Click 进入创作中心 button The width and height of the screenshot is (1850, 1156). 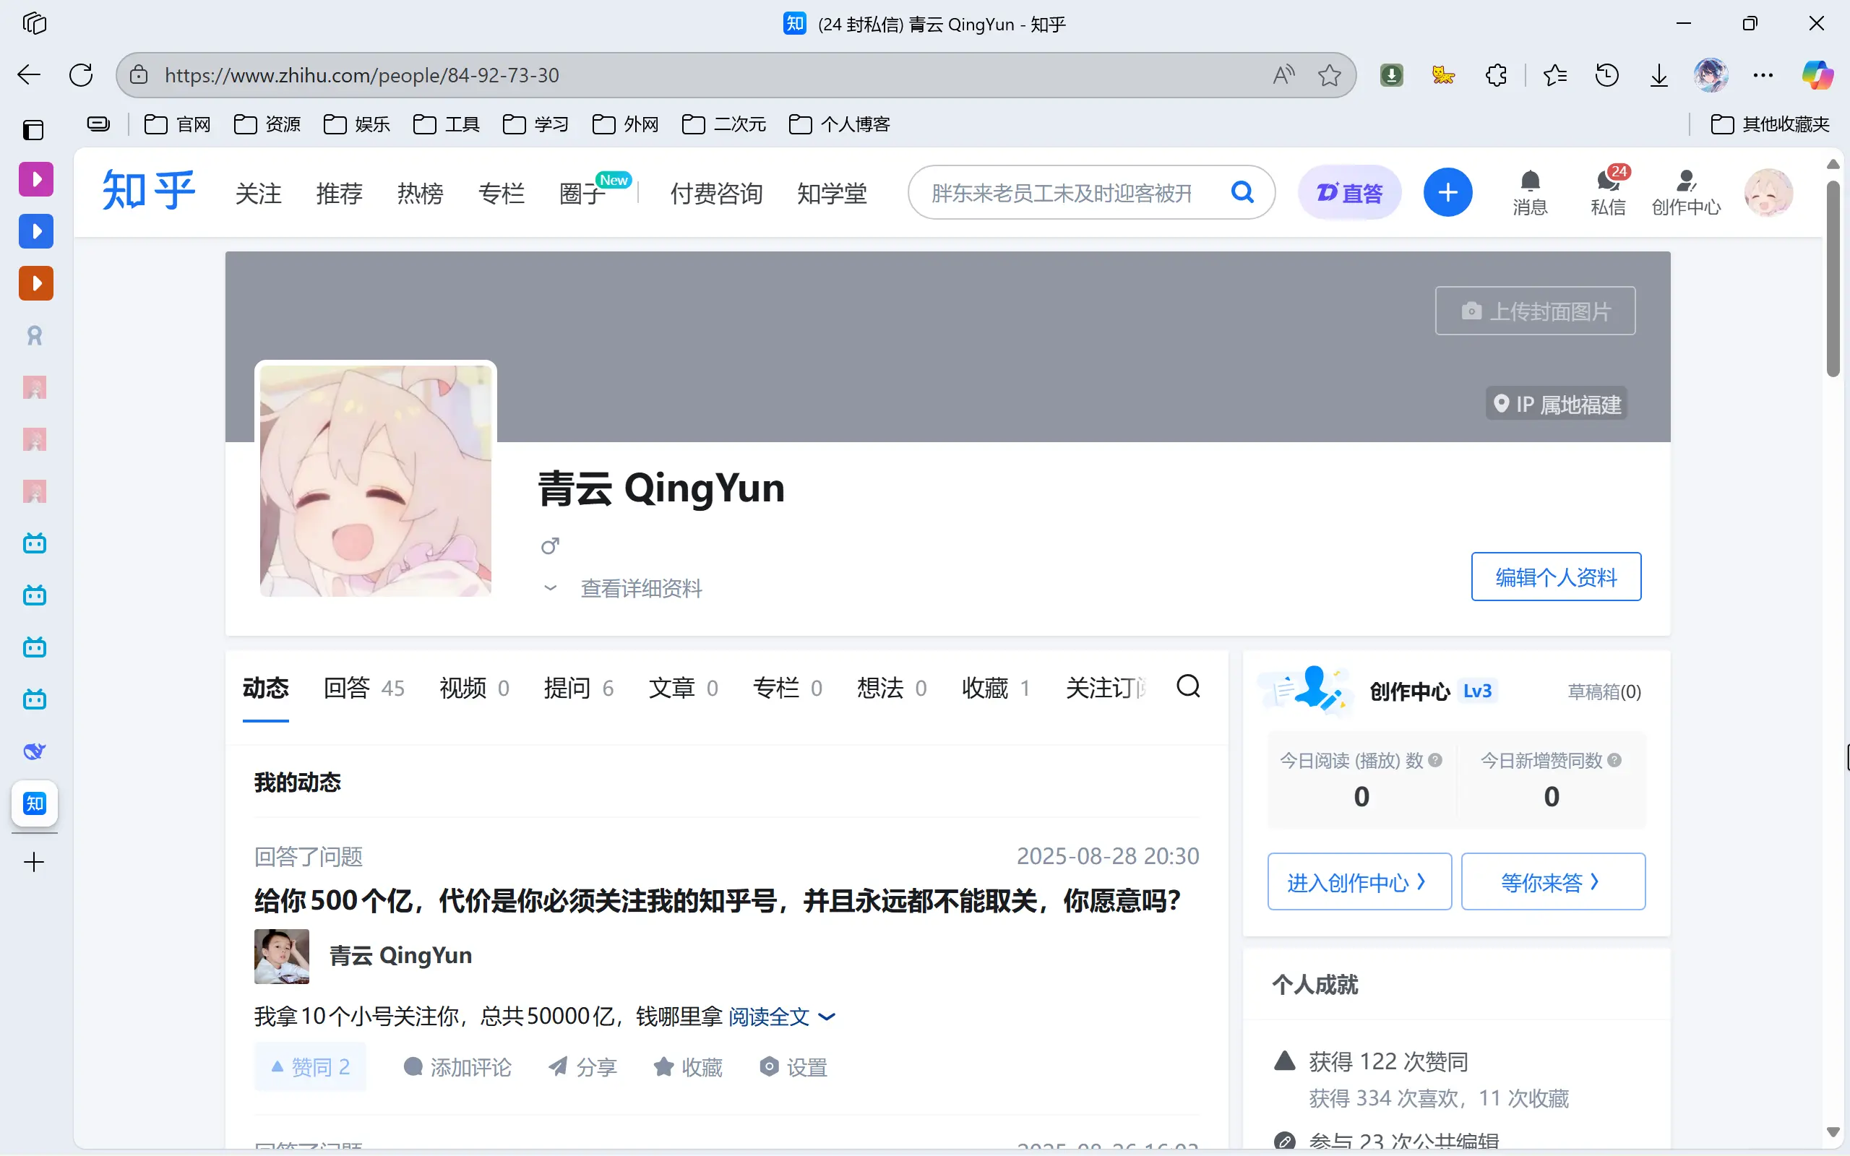tap(1358, 881)
